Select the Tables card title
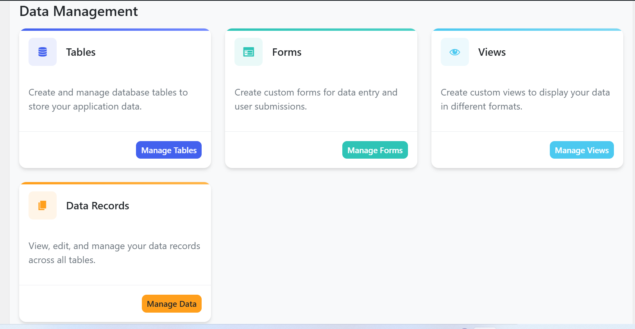Image resolution: width=635 pixels, height=329 pixels. (x=81, y=52)
